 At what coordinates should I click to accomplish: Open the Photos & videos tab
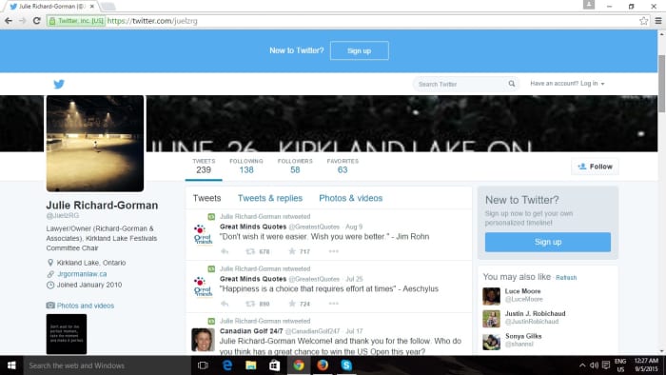(351, 198)
